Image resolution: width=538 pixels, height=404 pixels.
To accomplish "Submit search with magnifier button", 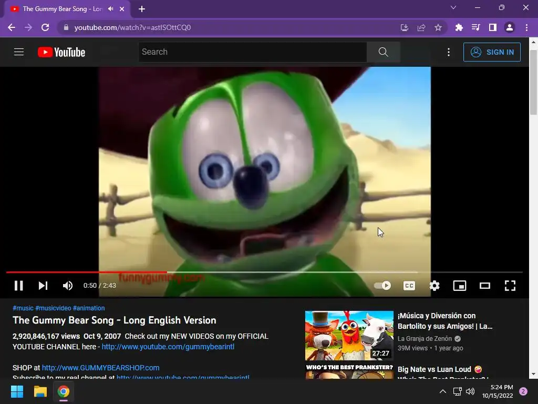I will tap(383, 52).
